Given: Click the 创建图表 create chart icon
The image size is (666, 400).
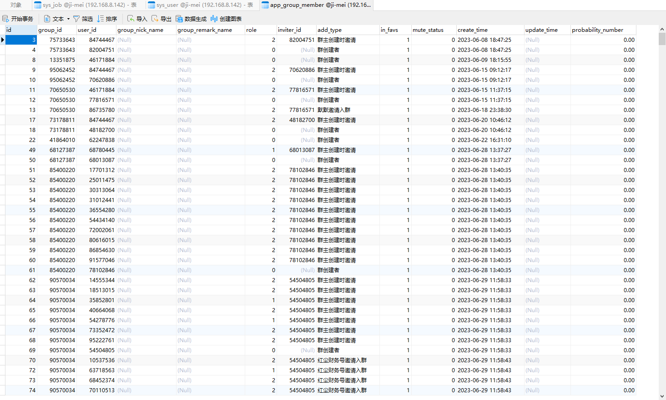Looking at the screenshot, I should coord(214,19).
